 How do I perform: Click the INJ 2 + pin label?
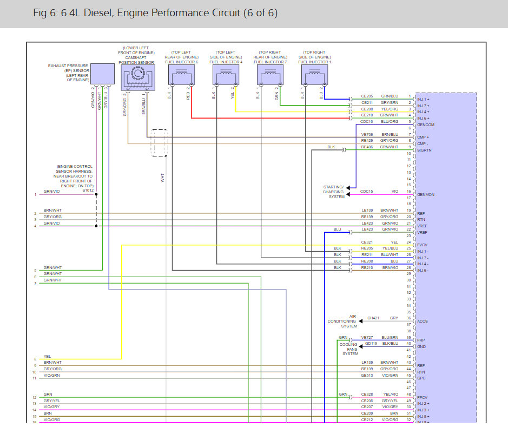click(x=423, y=404)
